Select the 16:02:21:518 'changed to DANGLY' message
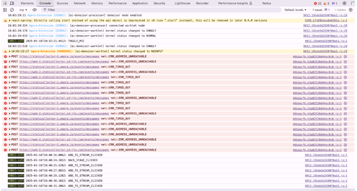 click(113, 46)
